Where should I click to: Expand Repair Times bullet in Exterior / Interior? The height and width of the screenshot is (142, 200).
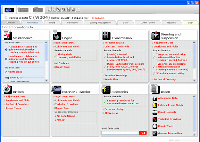pos(54,108)
